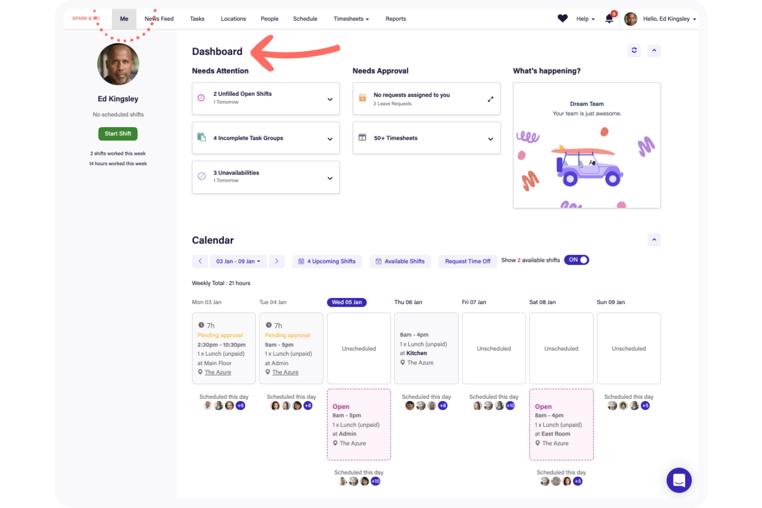This screenshot has height=508, width=762.
Task: Collapse the Dashboard section
Action: 654,50
